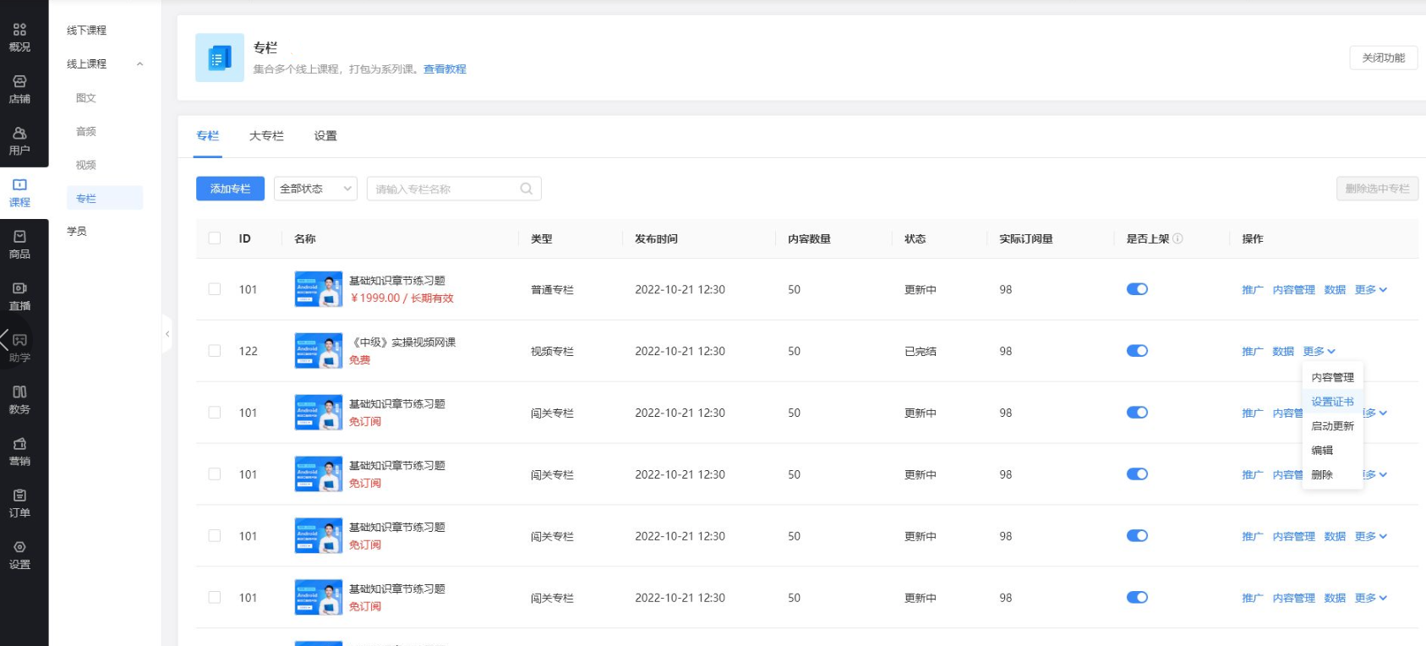The width and height of the screenshot is (1426, 646).
Task: Choose 设置证书 from the open menu
Action: pyautogui.click(x=1332, y=402)
